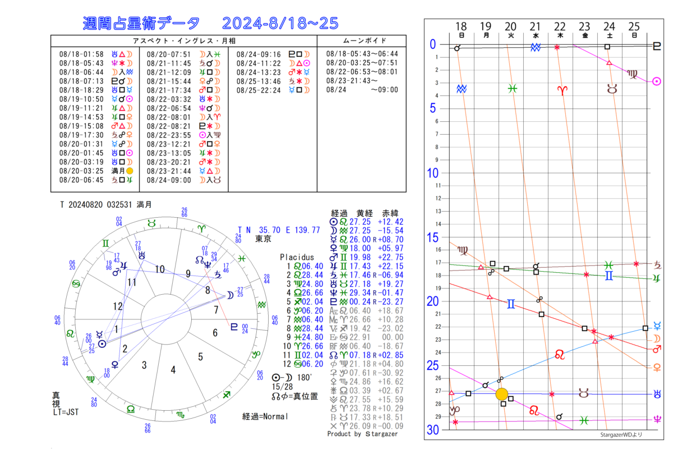Click the アスペクト・イングレス・月相 table header
Viewport: 673px width, 449px height.
tap(183, 42)
